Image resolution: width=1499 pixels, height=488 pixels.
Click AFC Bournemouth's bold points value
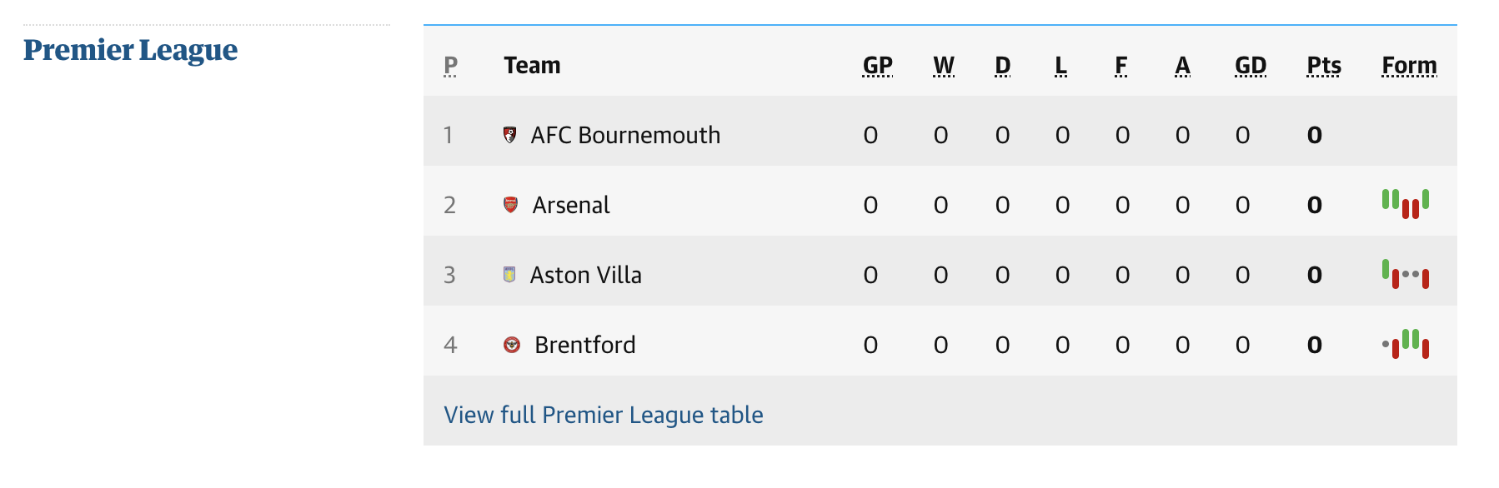[1315, 135]
